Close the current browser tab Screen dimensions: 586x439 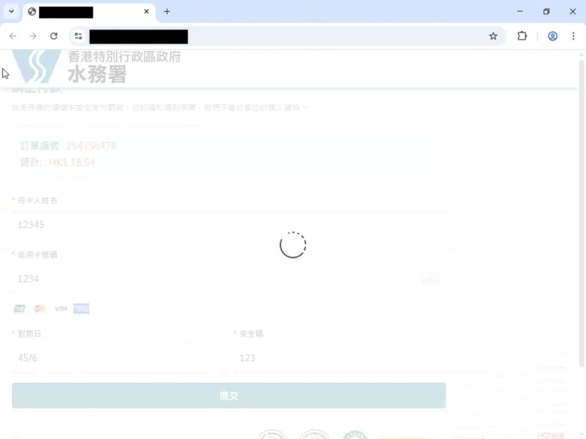point(146,11)
